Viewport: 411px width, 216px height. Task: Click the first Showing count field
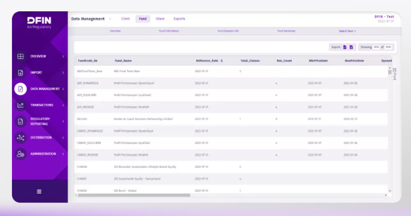[376, 47]
